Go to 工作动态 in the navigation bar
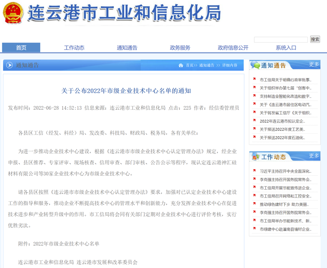This screenshot has width=327, height=268. point(74,48)
